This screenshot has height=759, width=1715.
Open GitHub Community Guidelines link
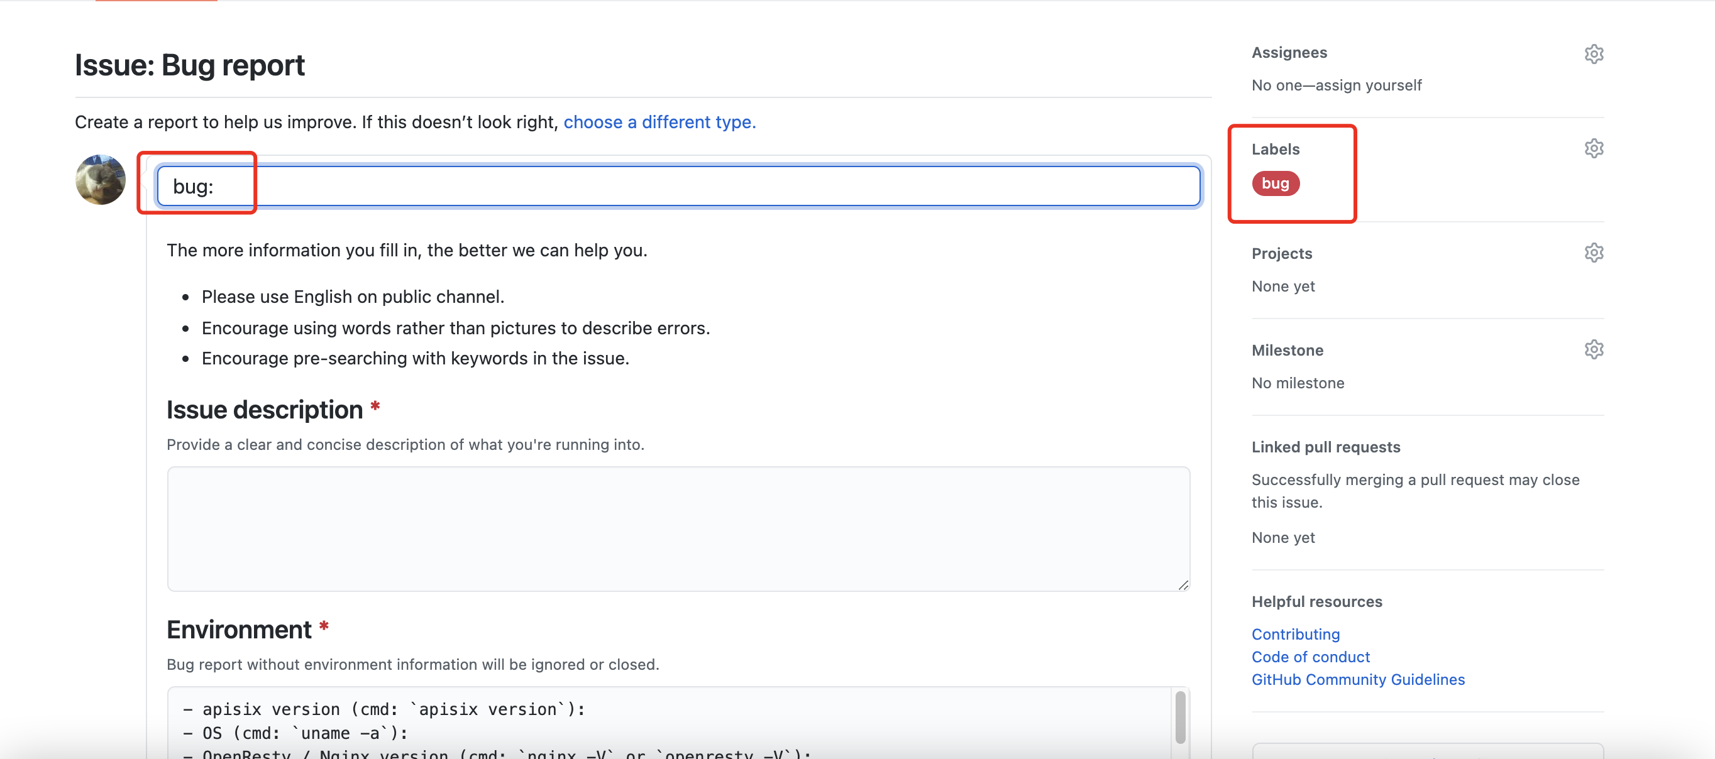[x=1357, y=679]
